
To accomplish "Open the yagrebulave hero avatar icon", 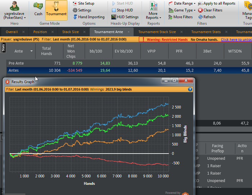I will [14, 6].
